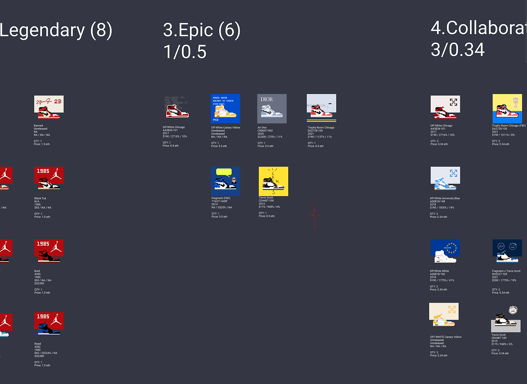Click the blue Off-White Canary Yellow artwork
The image size is (527, 384).
click(225, 109)
